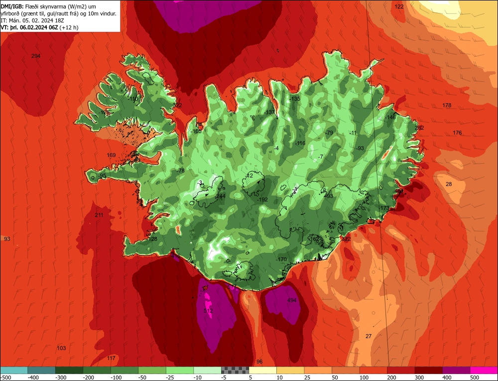The width and height of the screenshot is (498, 381).
Task: Click the map value -105 in the northwest
Action: point(196,131)
